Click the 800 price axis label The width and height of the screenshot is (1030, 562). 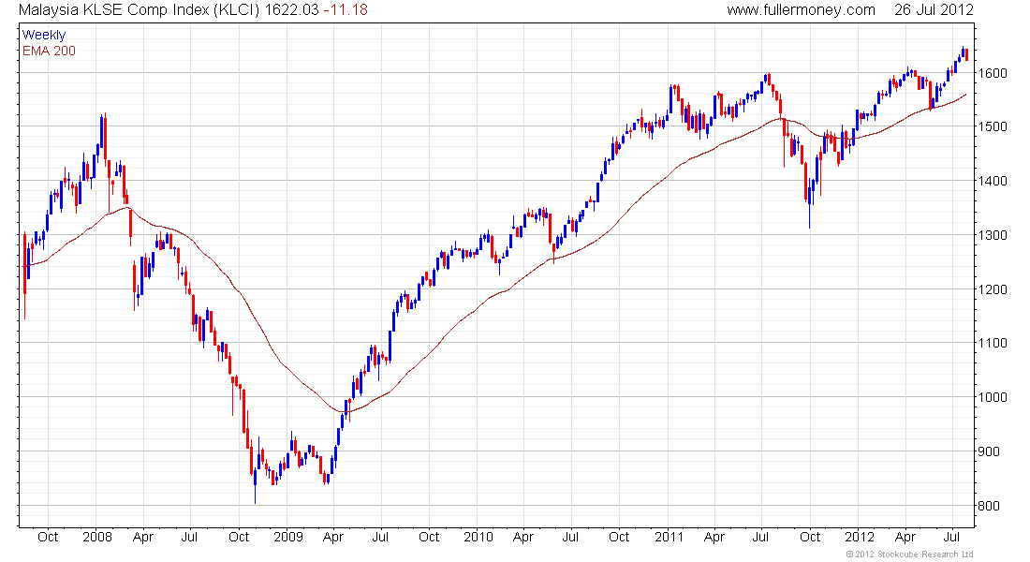(989, 506)
